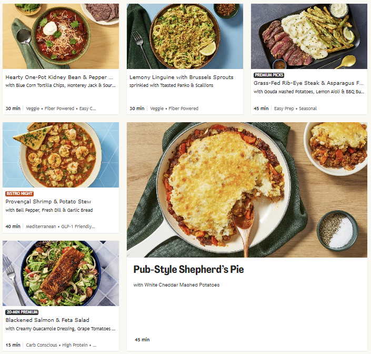Click the White Cheddar Mashed Potatoes subtitle
The image size is (371, 354).
[176, 285]
